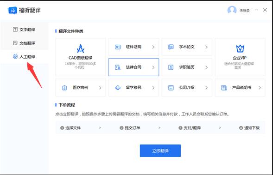The image size is (273, 175).
Task: Click the 公司介绍 icon
Action: 171,88
